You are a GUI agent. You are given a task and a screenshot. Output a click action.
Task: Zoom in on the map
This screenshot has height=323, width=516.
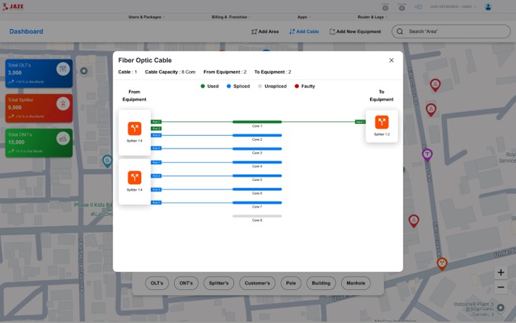(x=500, y=273)
